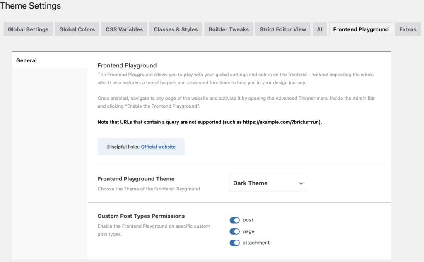Image resolution: width=424 pixels, height=262 pixels.
Task: Disable the post toggle switch
Action: pyautogui.click(x=234, y=220)
